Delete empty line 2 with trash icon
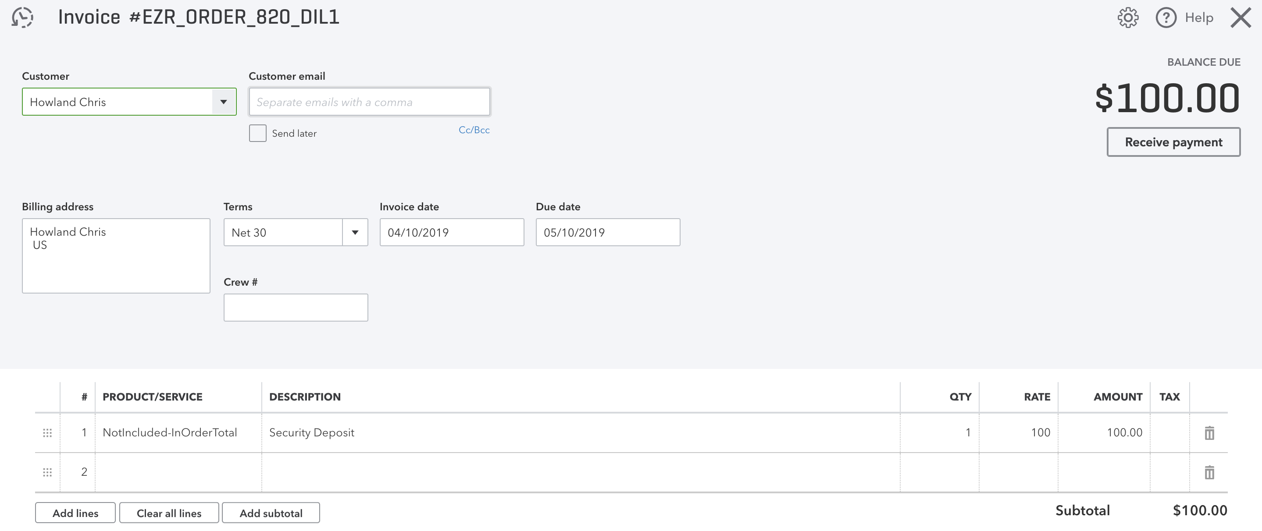 point(1209,472)
